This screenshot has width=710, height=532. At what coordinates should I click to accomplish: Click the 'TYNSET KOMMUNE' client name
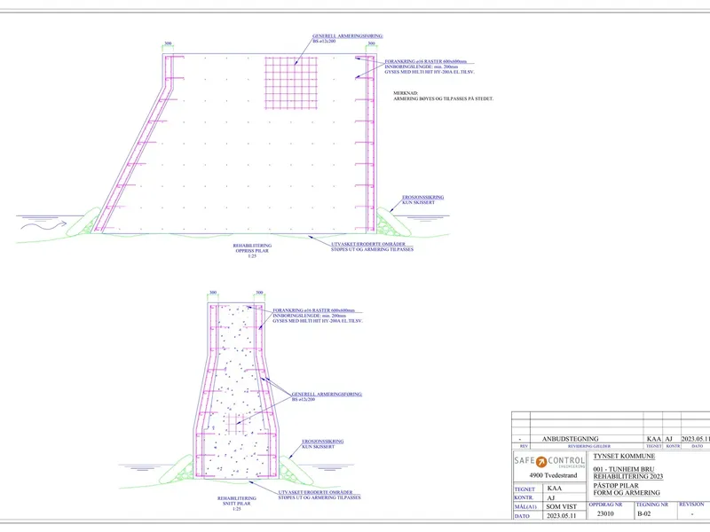coord(624,456)
